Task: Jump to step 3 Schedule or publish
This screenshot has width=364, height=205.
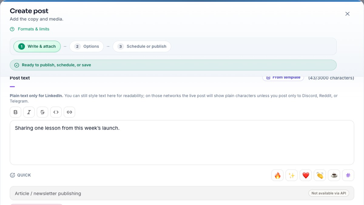Action: click(142, 46)
